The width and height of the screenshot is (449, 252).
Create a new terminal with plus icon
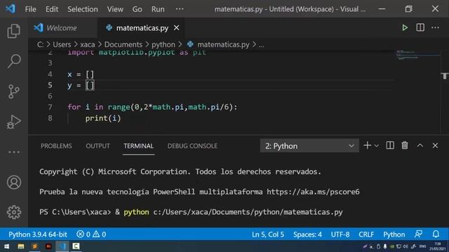[367, 146]
